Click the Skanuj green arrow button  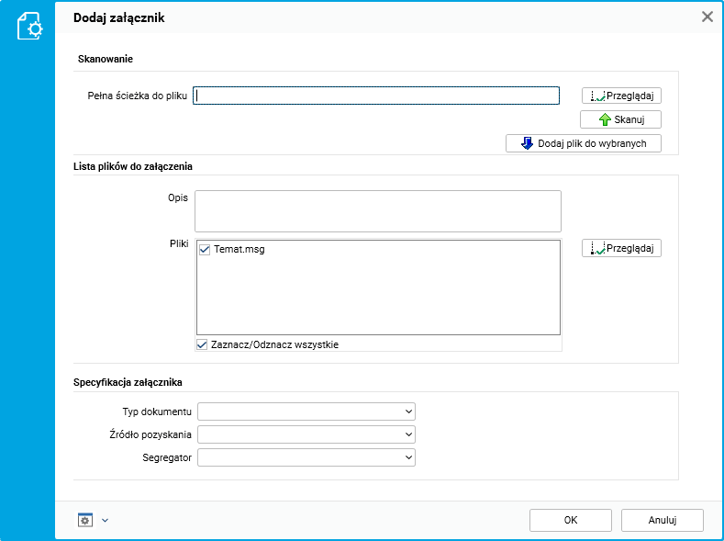620,119
